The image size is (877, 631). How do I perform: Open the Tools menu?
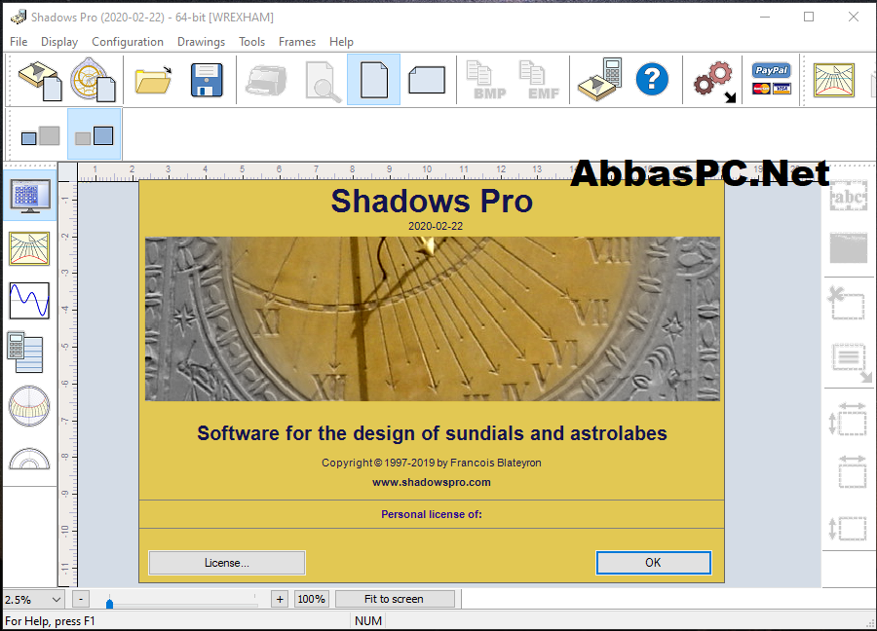tap(251, 42)
